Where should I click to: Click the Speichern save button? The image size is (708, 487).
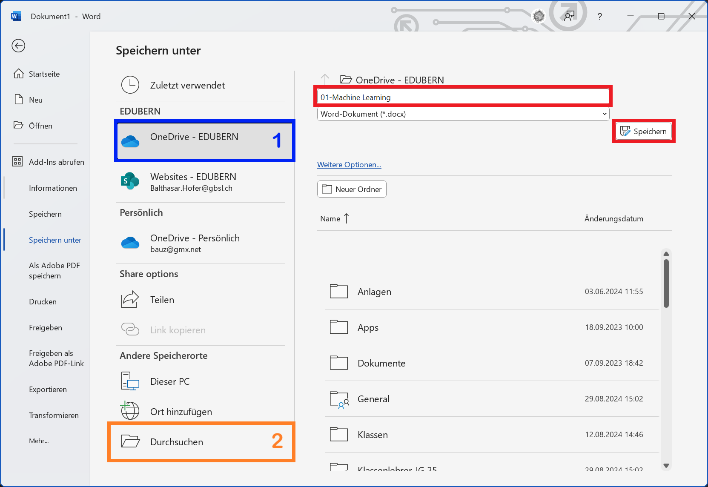644,131
